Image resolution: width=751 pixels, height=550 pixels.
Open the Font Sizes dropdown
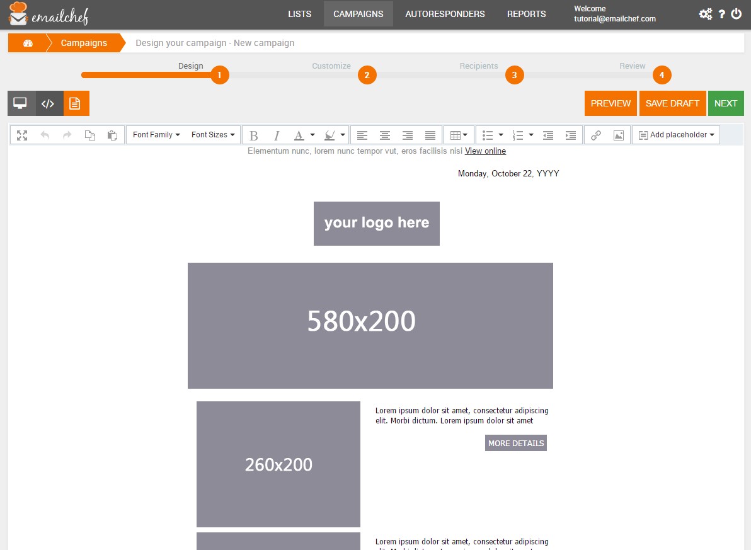coord(213,135)
